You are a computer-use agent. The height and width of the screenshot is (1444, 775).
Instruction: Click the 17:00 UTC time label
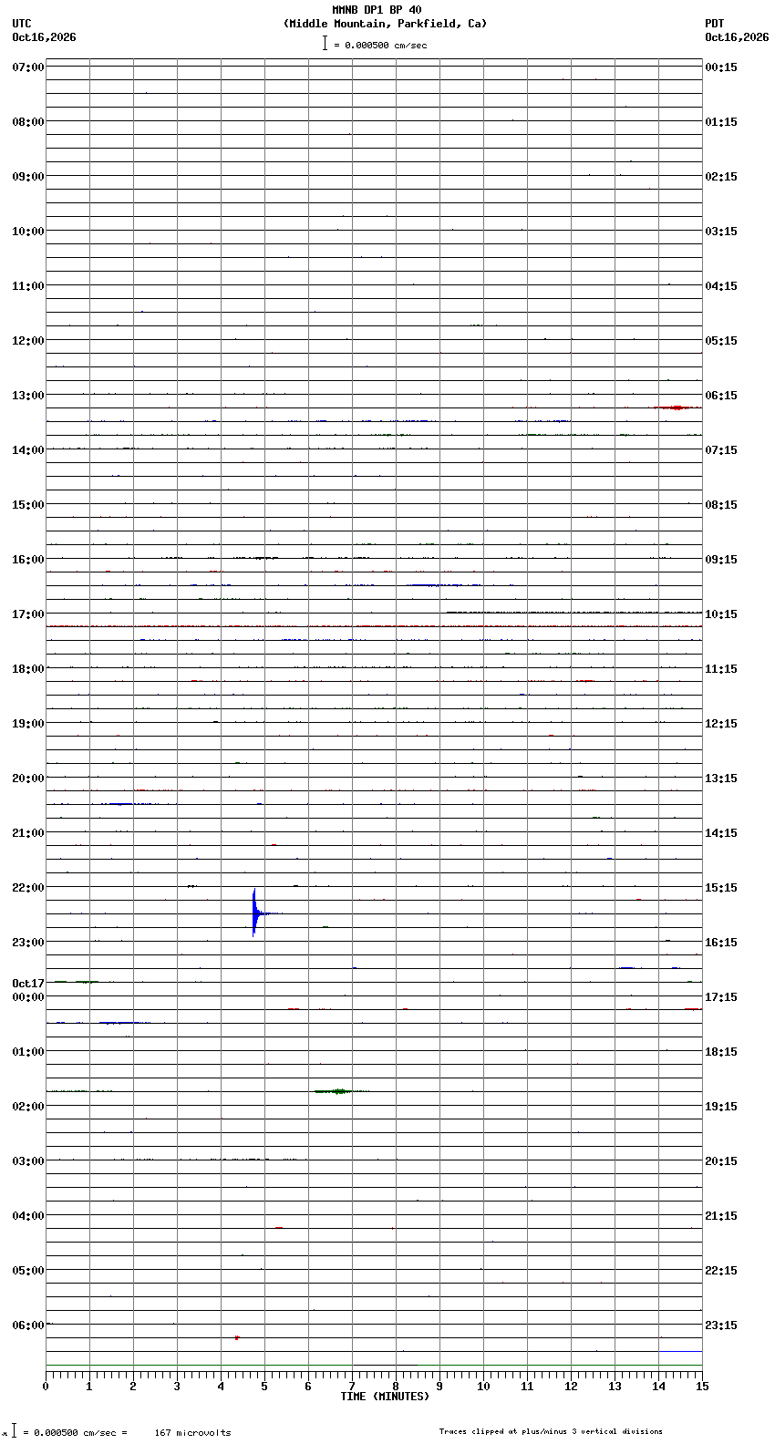pos(28,614)
